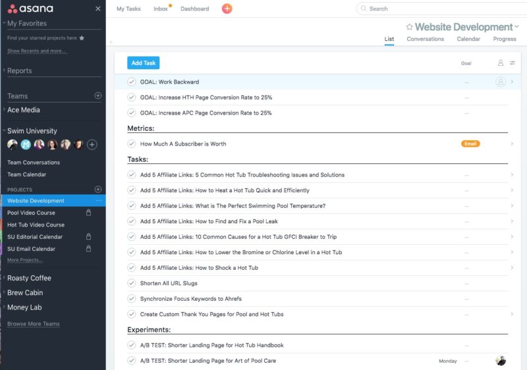Expand the Brew Cabin team
Viewport: 527px width, 370px height.
tap(4, 292)
